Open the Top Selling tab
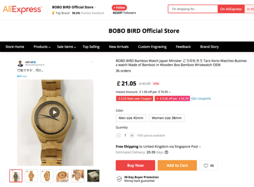This screenshot has width=254, height=187. click(x=91, y=47)
